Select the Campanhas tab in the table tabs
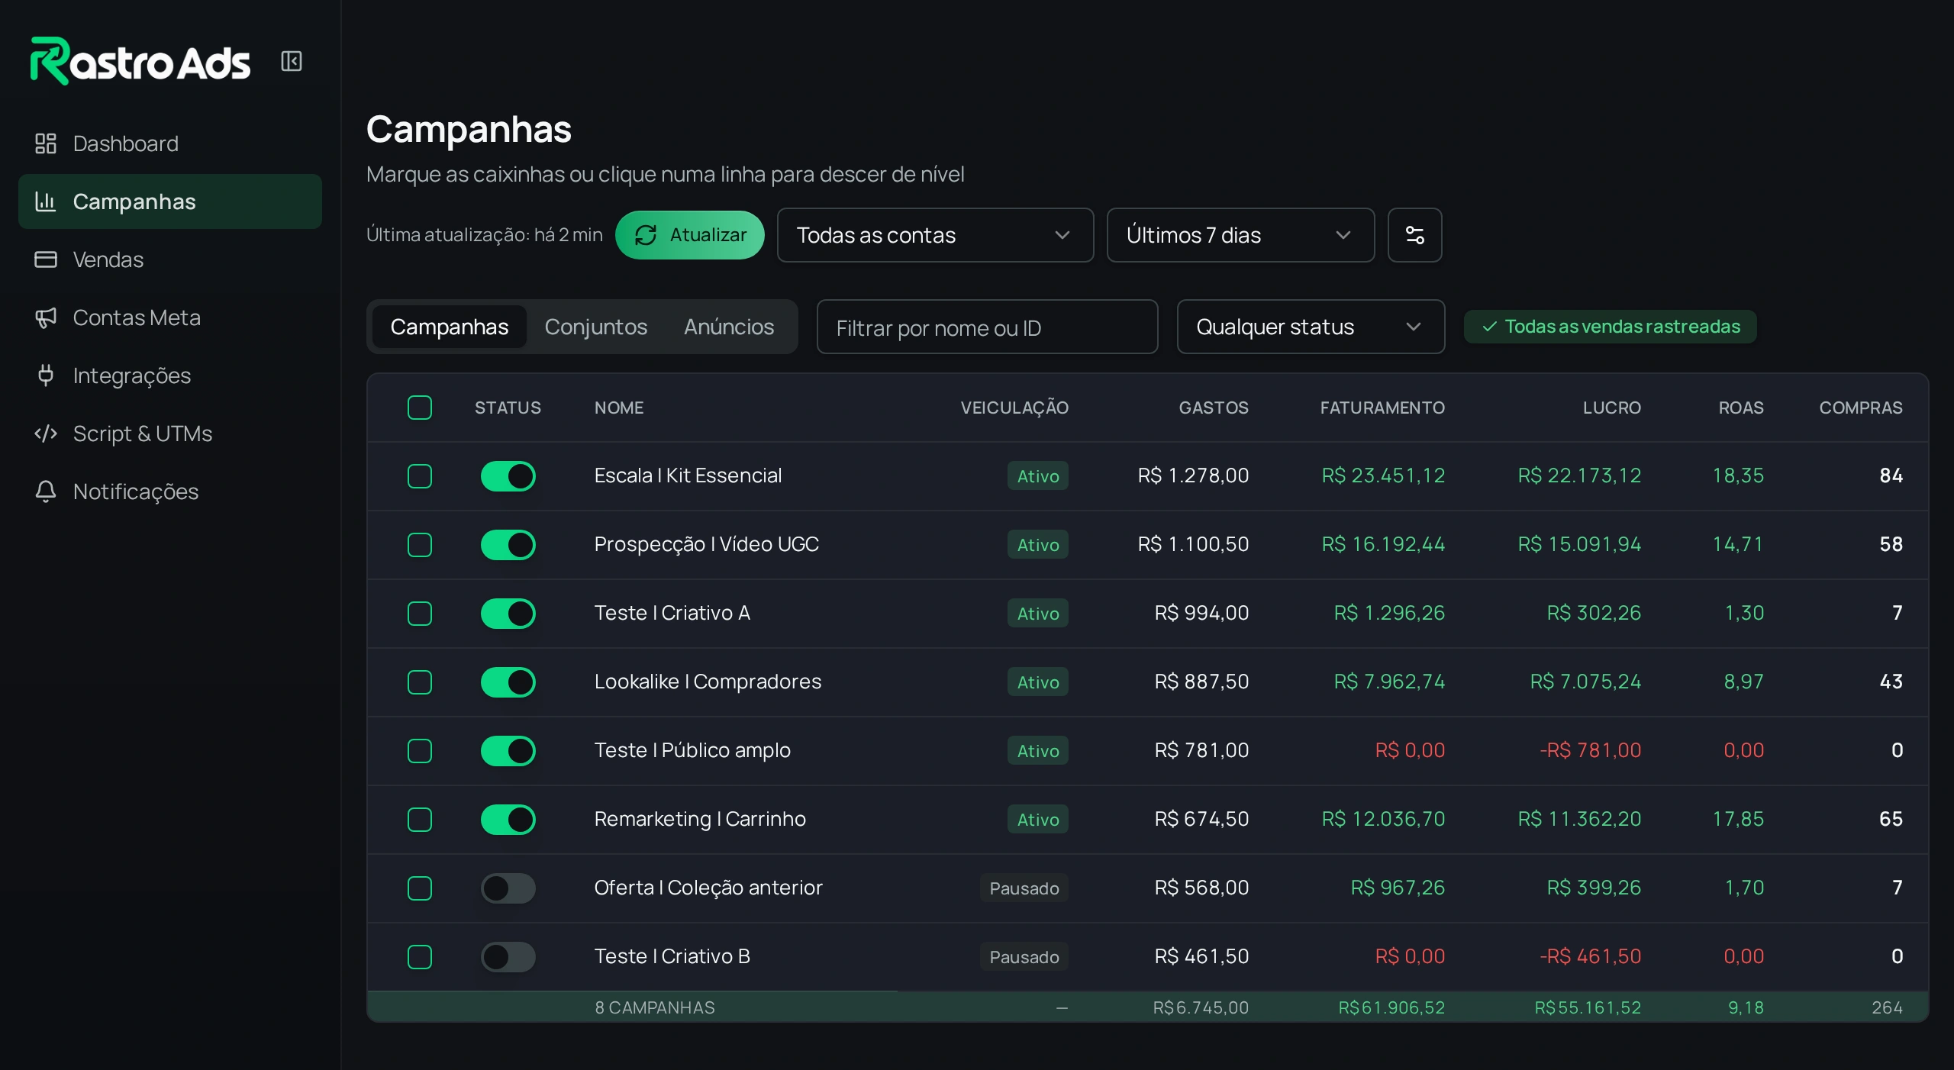 pyautogui.click(x=449, y=327)
